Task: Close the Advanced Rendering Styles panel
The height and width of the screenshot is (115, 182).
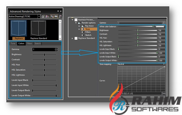Action: (x=61, y=11)
